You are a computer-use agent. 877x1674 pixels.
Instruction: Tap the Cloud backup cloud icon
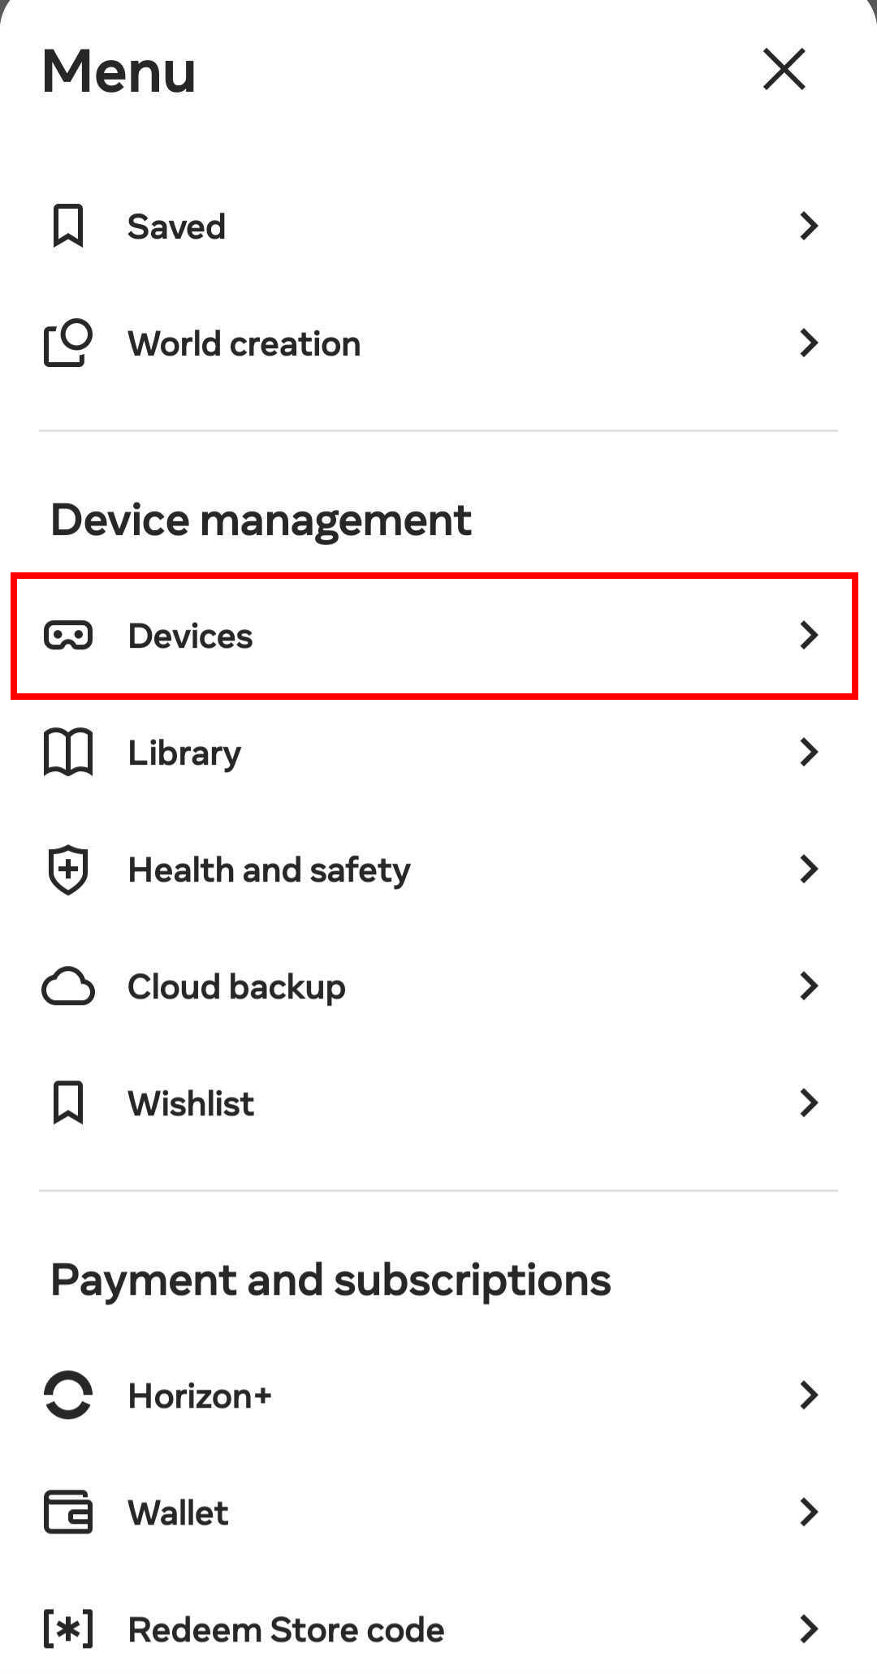coord(68,986)
